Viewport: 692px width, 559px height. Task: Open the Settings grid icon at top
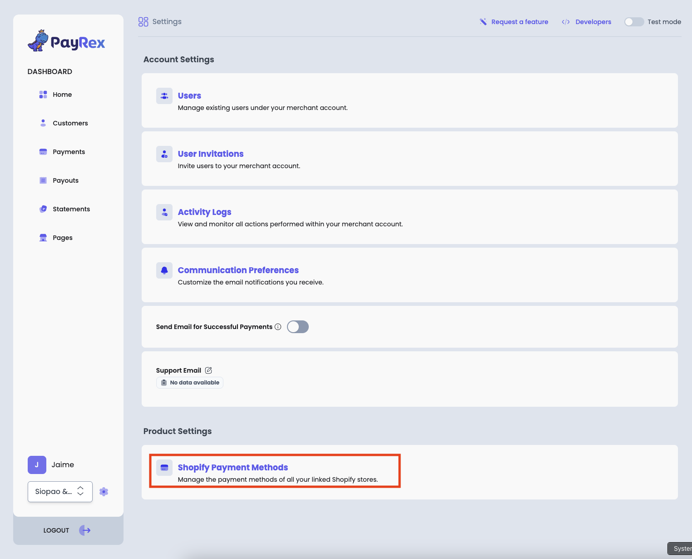(x=143, y=21)
